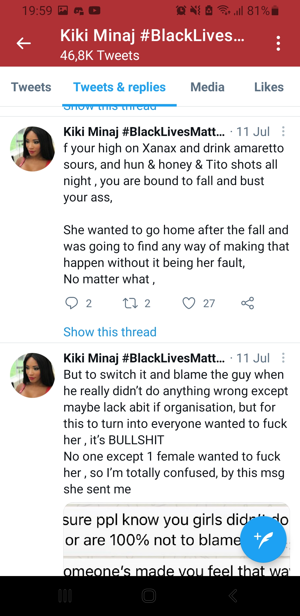Go to the Likes tab

269,87
